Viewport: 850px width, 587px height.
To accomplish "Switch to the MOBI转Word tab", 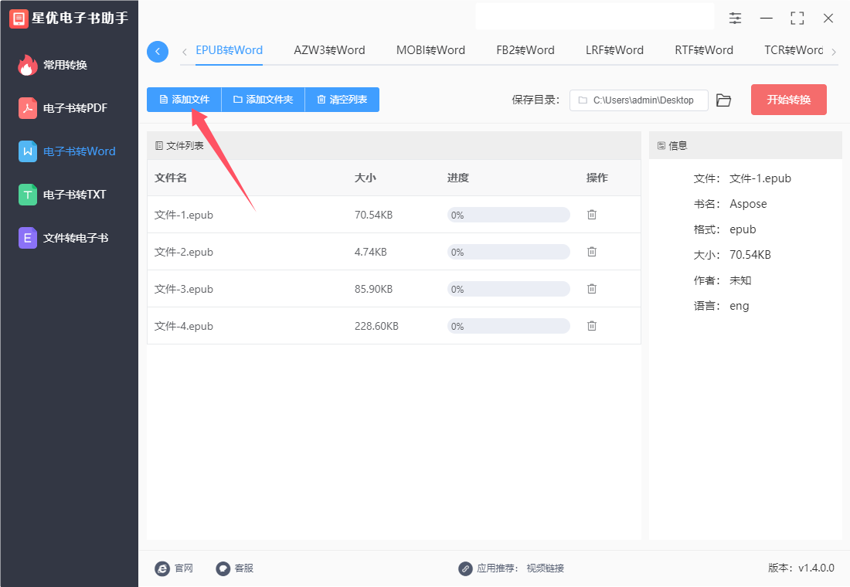I will click(431, 50).
